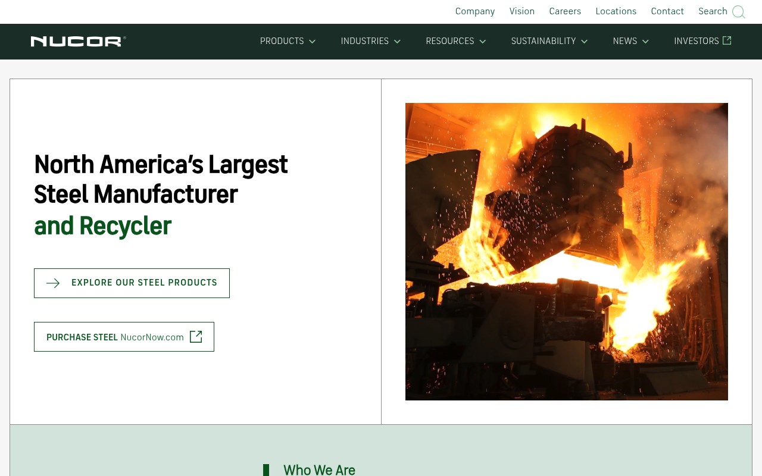Expand the Resources menu chevron

[483, 42]
